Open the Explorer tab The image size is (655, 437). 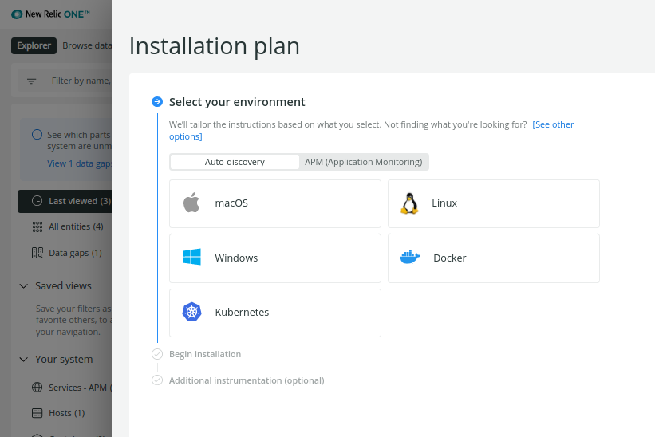(x=34, y=45)
